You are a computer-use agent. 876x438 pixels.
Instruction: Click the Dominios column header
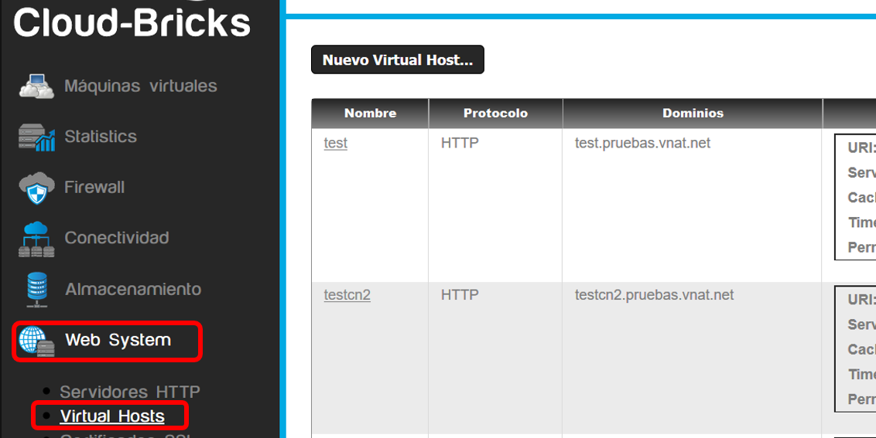[693, 114]
